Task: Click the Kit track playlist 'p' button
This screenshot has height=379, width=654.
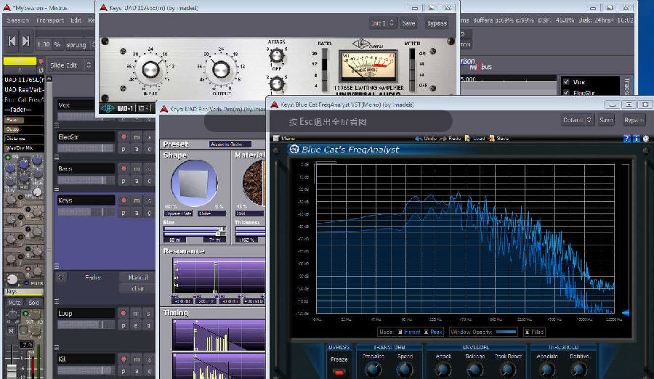Action: click(124, 371)
